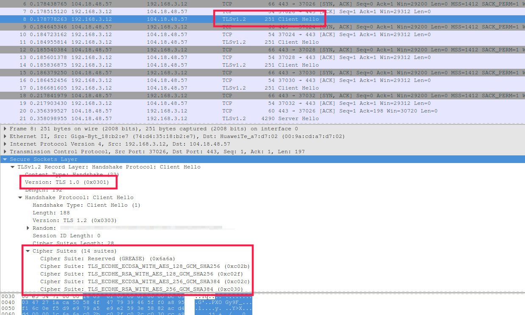
Task: Click hex dump line at offset 0050
Action: (126, 308)
